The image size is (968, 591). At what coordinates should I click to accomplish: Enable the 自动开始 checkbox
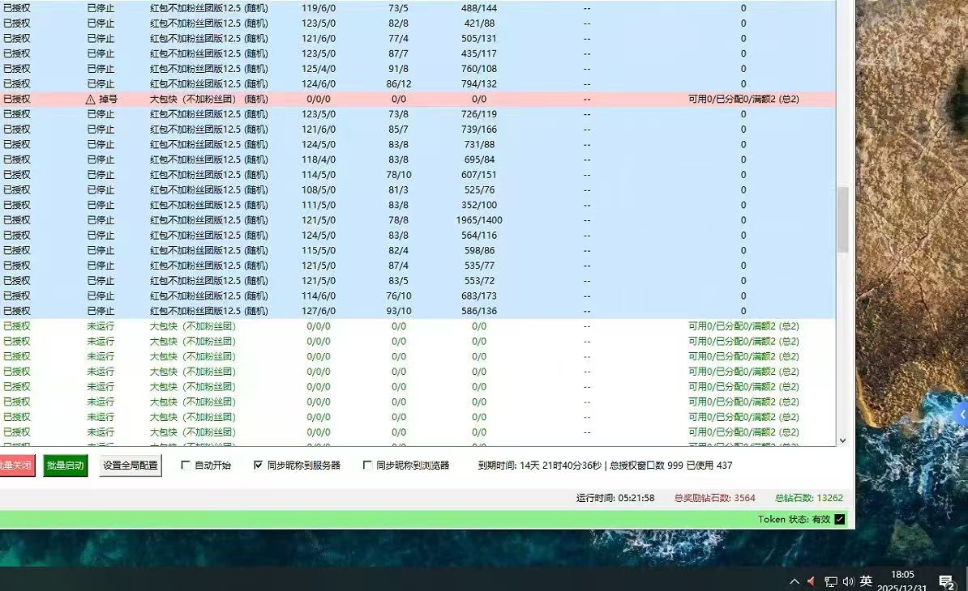(186, 466)
